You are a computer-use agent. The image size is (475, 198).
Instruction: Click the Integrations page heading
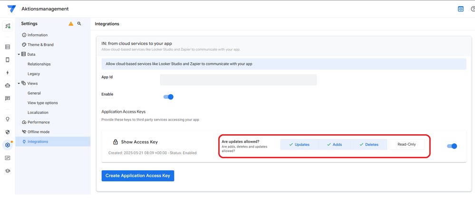pyautogui.click(x=107, y=24)
